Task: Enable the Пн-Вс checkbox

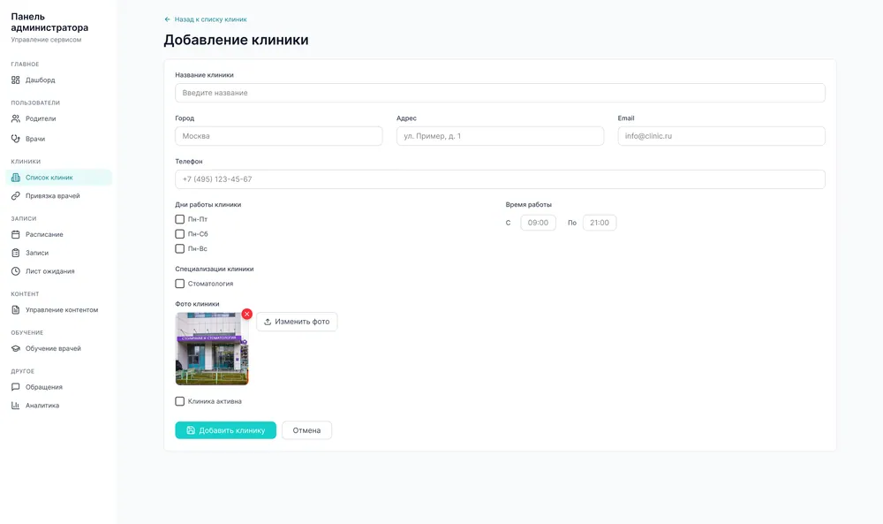Action: pos(179,248)
